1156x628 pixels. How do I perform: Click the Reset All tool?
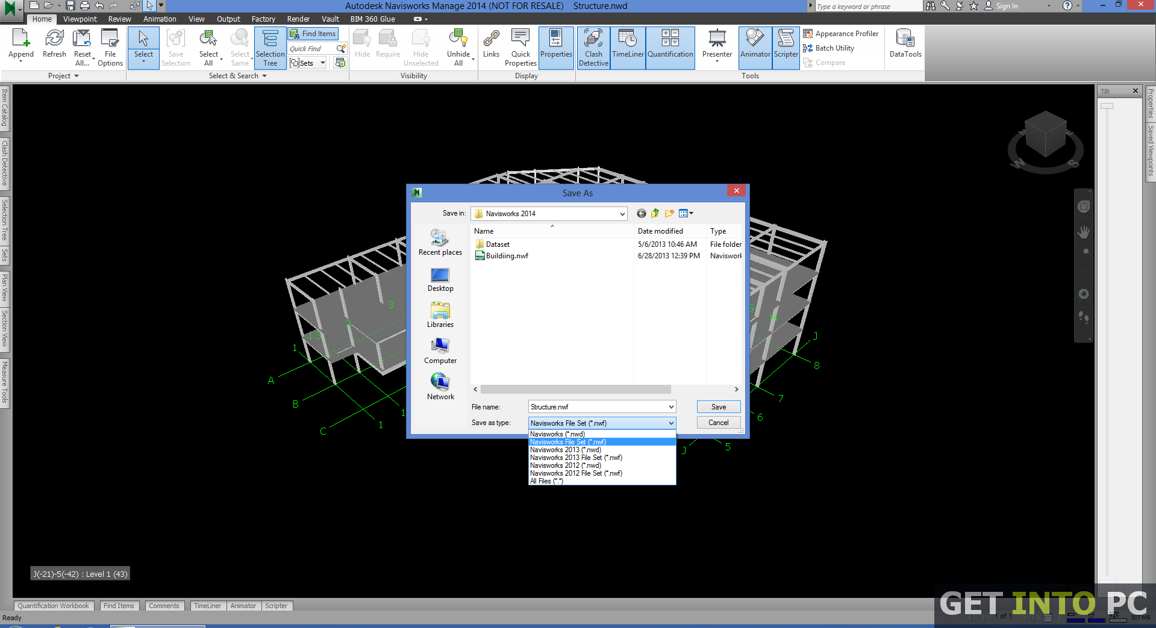(x=83, y=48)
